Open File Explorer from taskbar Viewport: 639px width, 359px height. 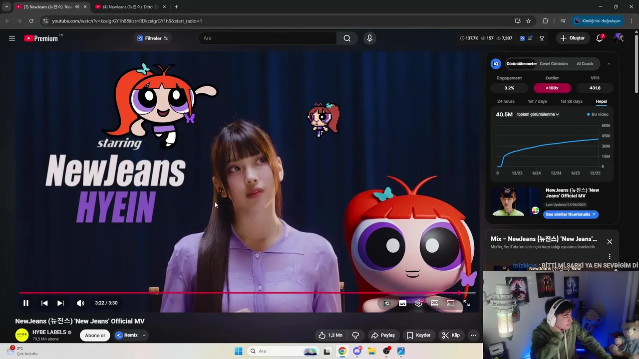point(372,352)
